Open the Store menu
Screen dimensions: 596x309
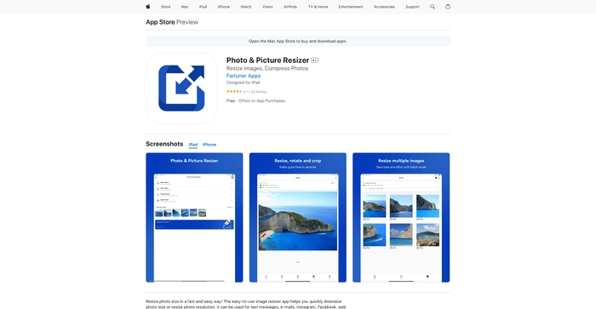coord(166,7)
